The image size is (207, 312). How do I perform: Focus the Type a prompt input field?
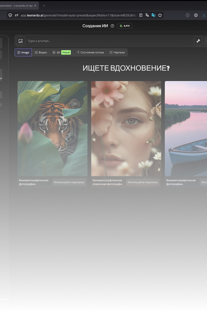tap(110, 41)
